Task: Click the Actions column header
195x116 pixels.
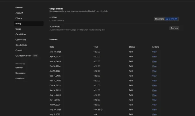Action: pos(155,47)
